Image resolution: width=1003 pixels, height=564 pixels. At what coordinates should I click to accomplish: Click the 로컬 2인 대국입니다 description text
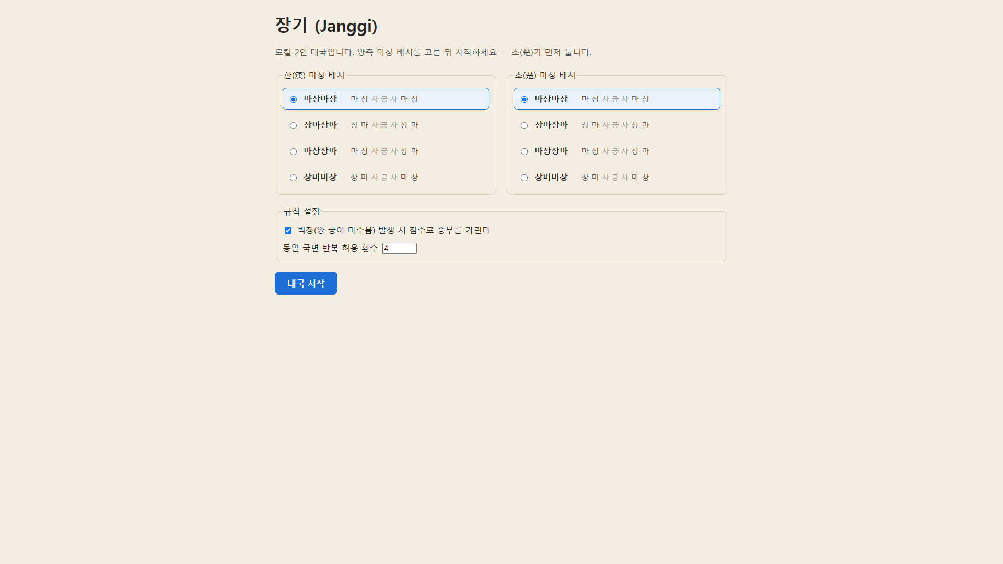click(433, 52)
